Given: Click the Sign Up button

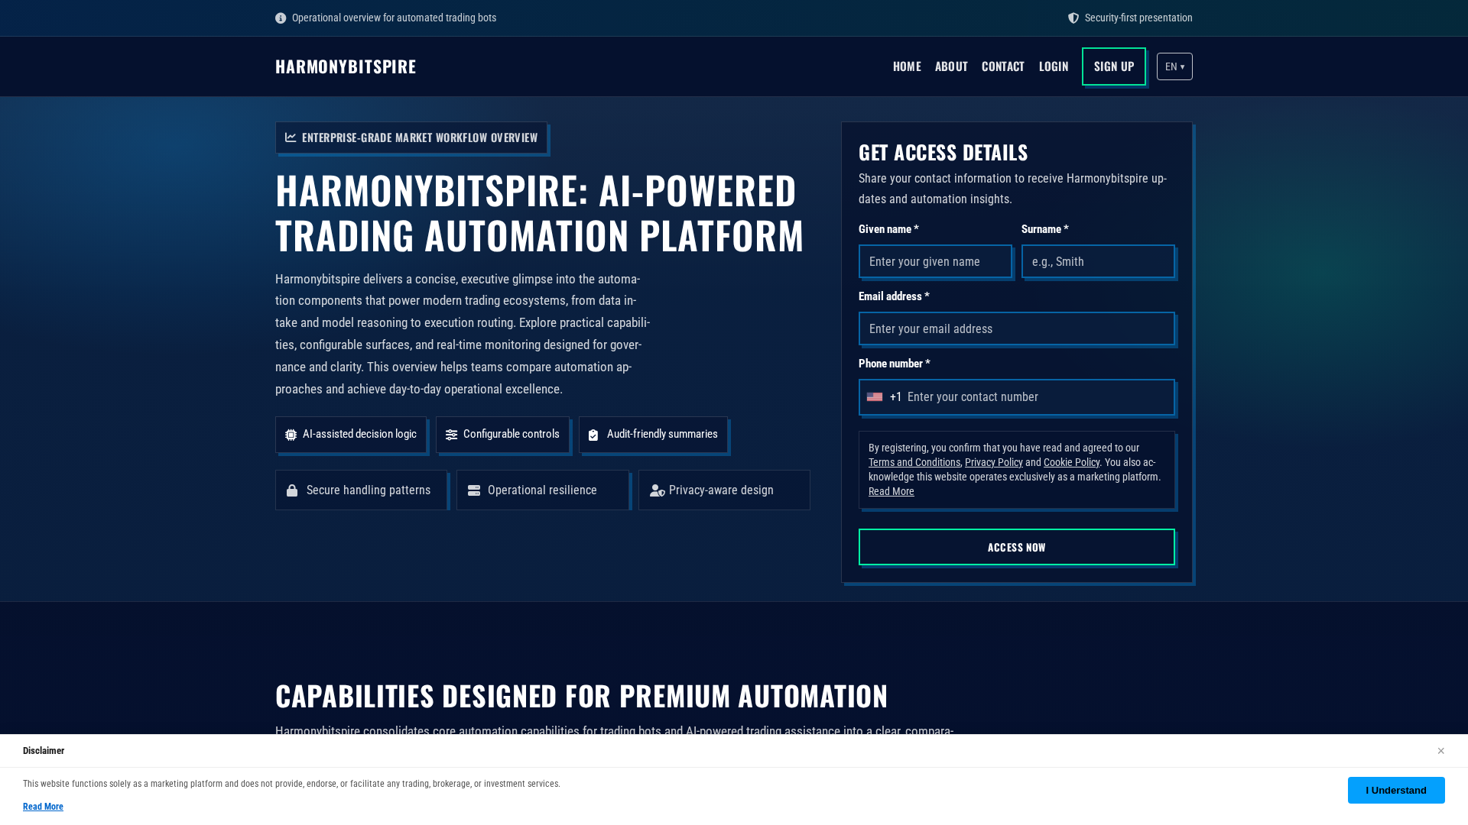Looking at the screenshot, I should pyautogui.click(x=1113, y=66).
